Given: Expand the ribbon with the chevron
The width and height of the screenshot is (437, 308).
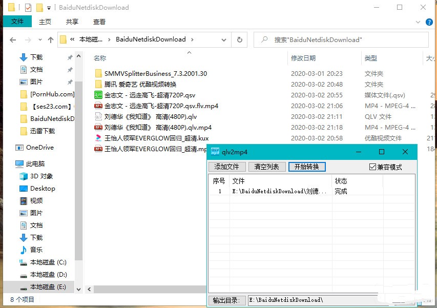Looking at the screenshot, I should pos(418,22).
